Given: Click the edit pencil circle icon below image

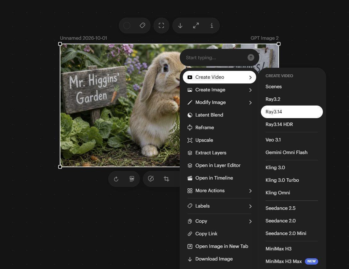Looking at the screenshot, I should click(151, 179).
